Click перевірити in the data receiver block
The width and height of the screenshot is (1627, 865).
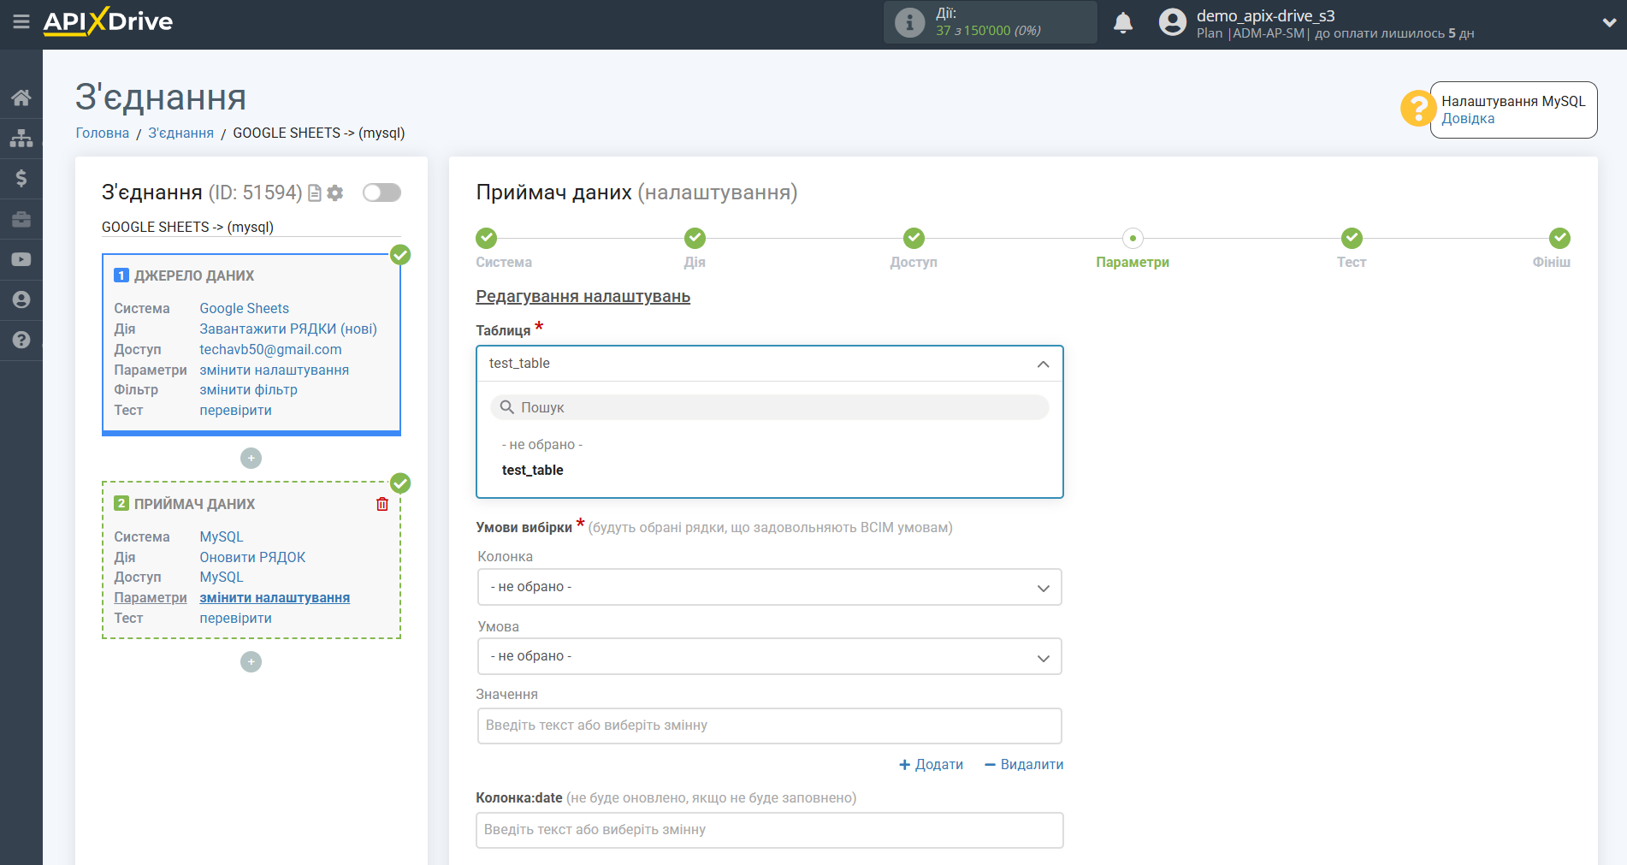(x=235, y=619)
